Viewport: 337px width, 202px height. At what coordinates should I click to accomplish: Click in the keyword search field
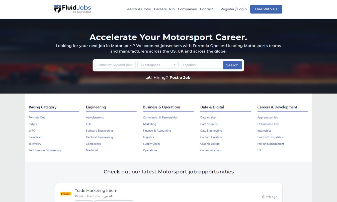pos(115,65)
